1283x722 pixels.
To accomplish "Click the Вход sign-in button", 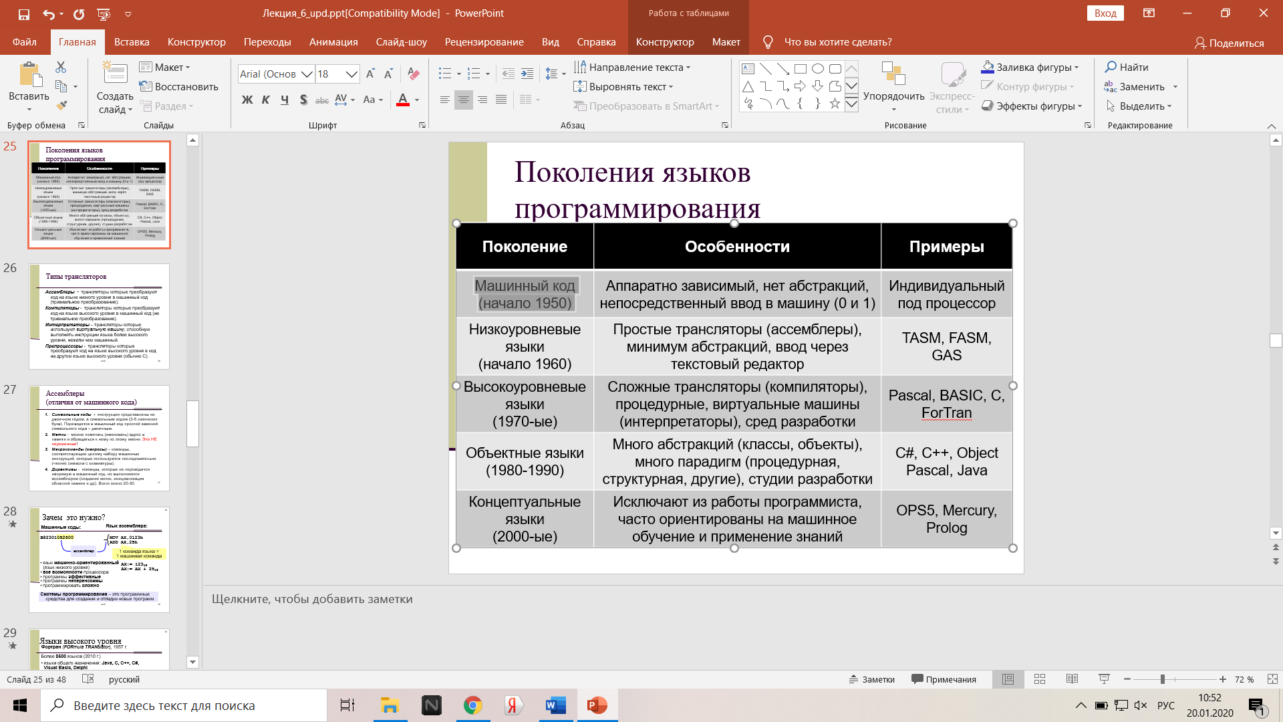I will tap(1105, 13).
